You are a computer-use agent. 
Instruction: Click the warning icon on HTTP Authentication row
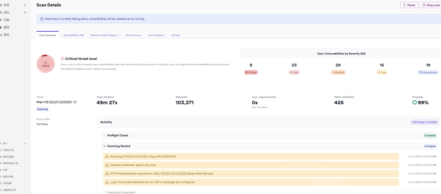[107, 173]
